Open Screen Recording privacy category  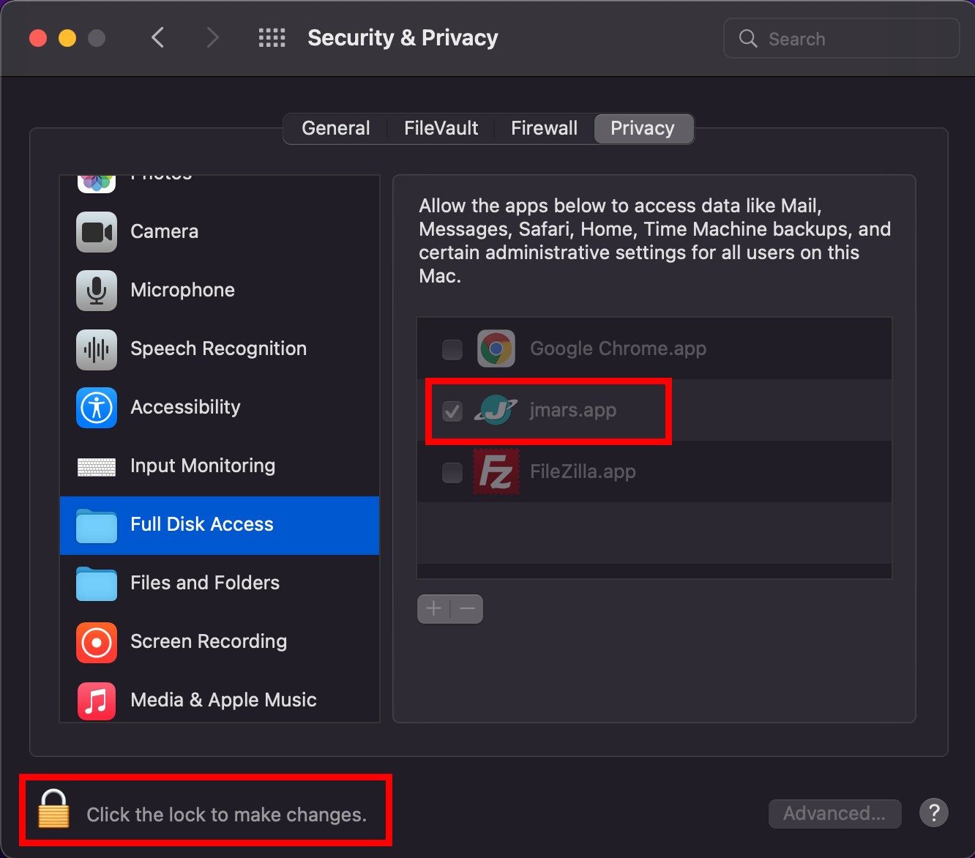pos(219,641)
